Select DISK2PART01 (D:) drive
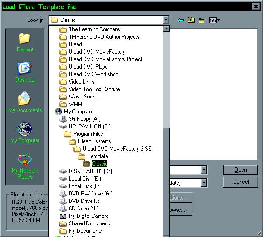 click(x=85, y=171)
